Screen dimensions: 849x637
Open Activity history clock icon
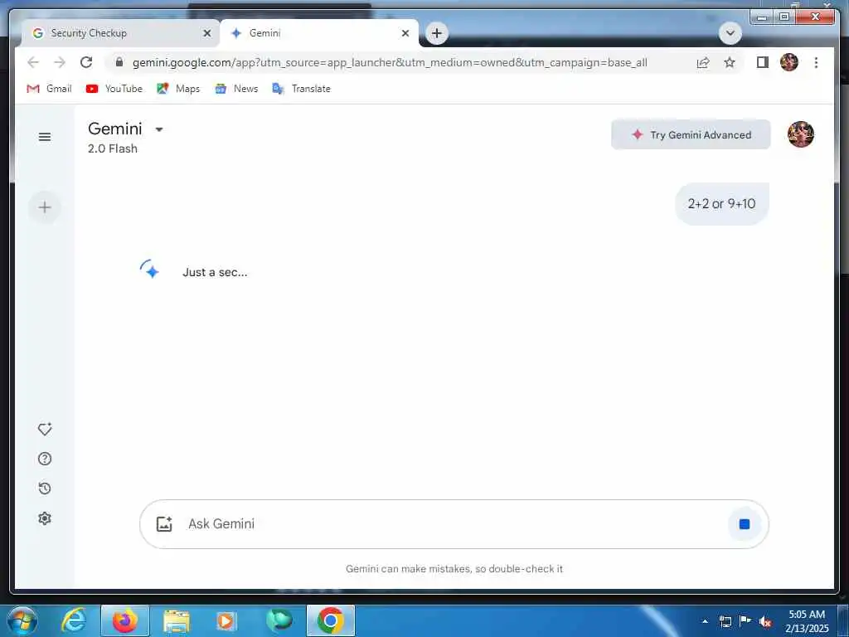click(45, 489)
